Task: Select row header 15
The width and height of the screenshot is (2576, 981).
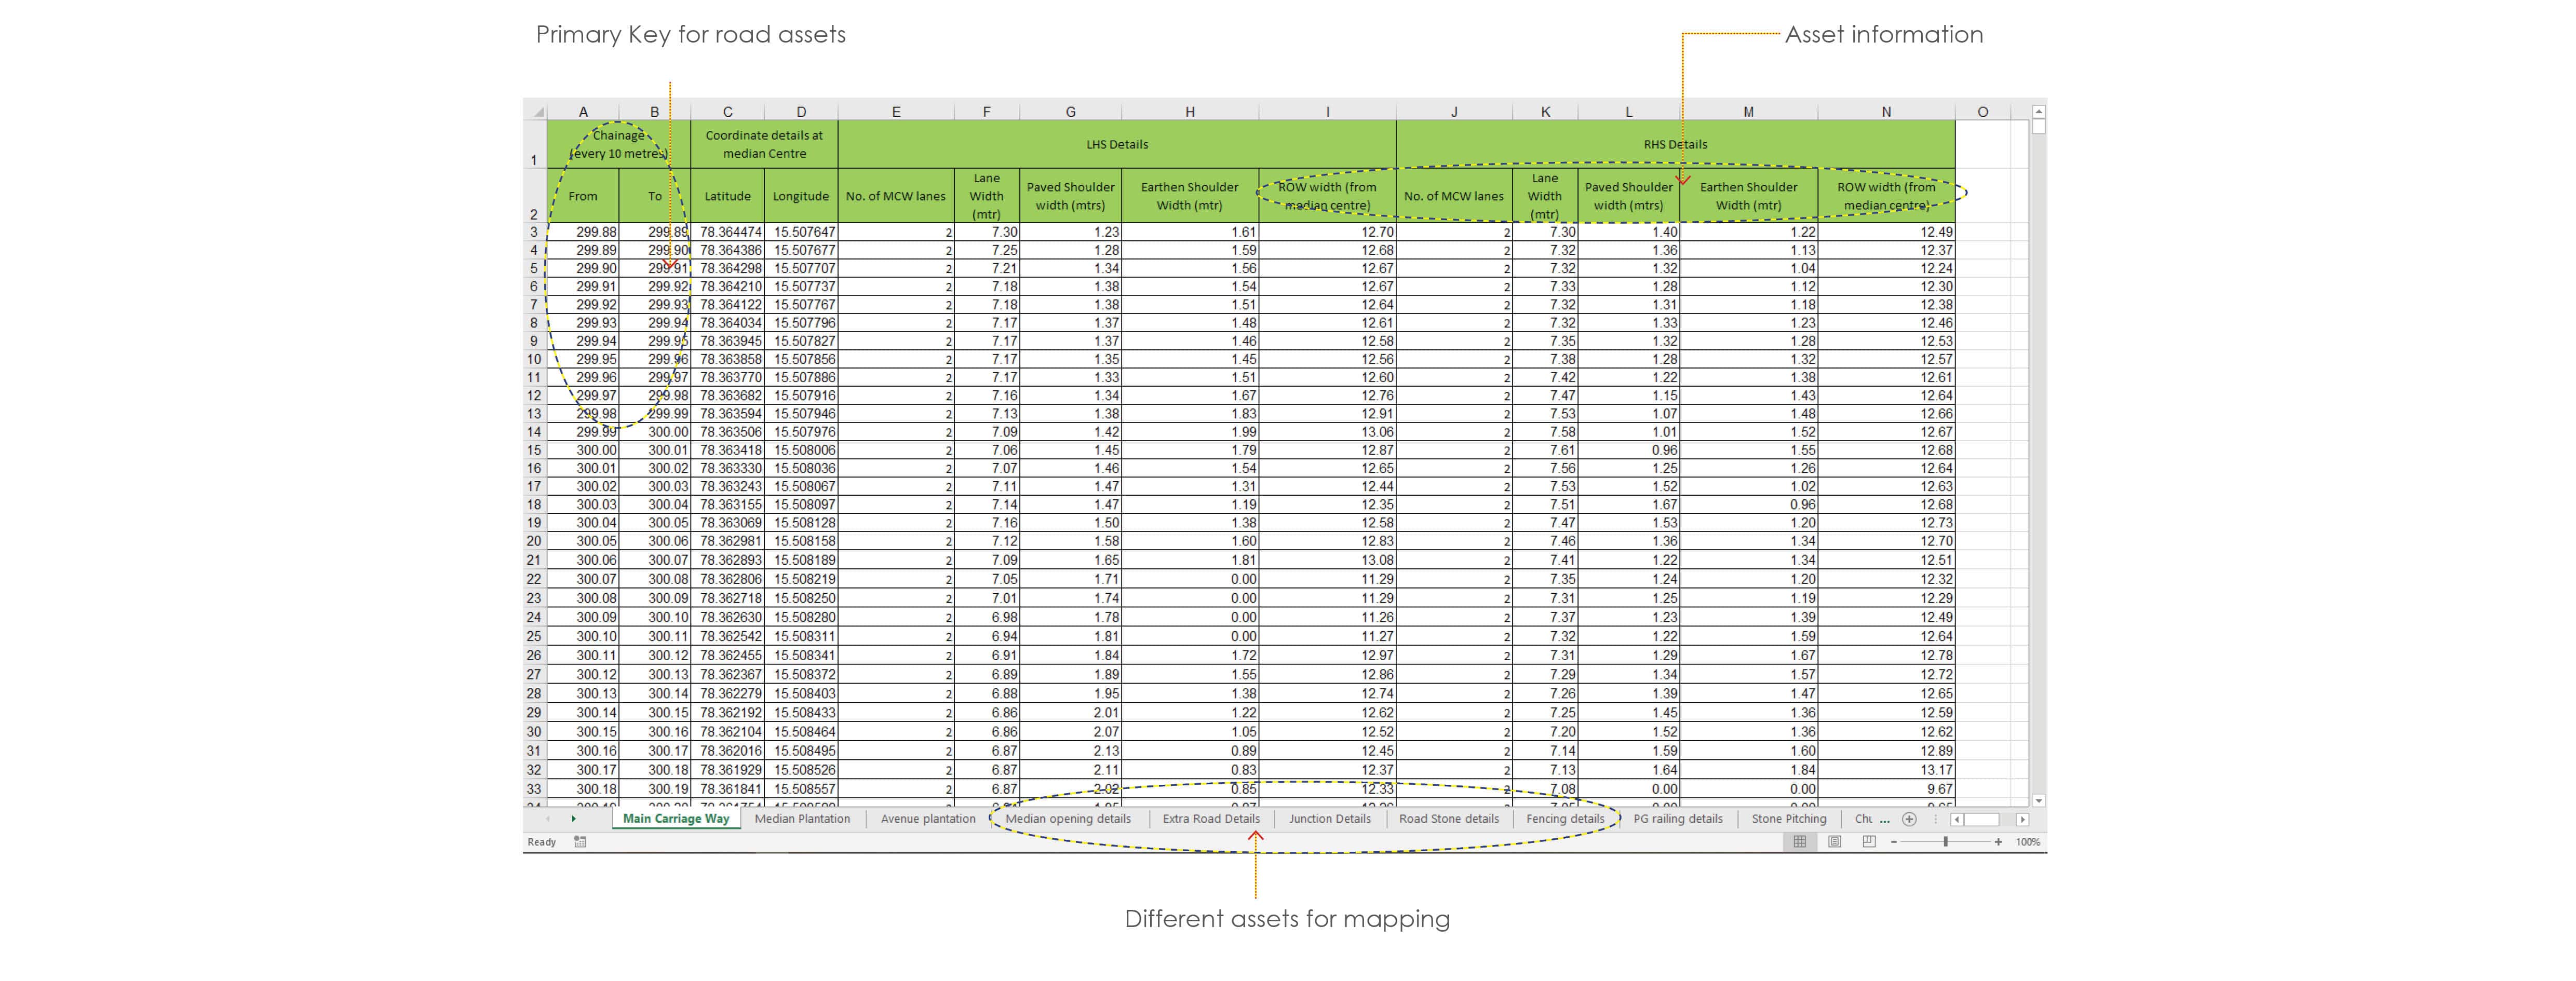Action: (534, 450)
